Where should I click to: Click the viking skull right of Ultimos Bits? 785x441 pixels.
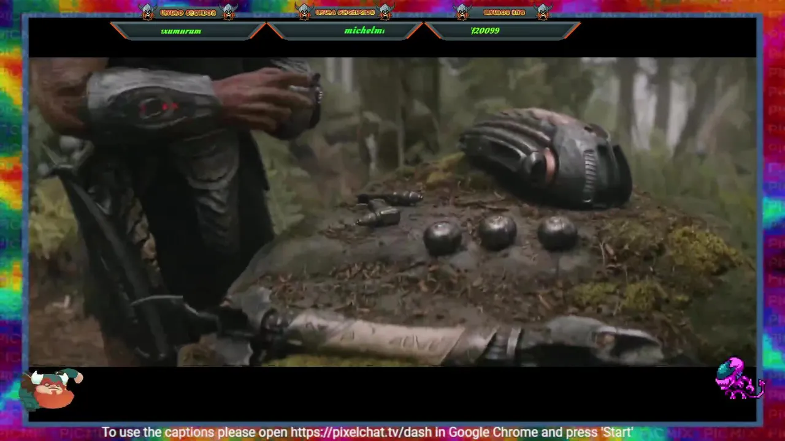tap(543, 11)
